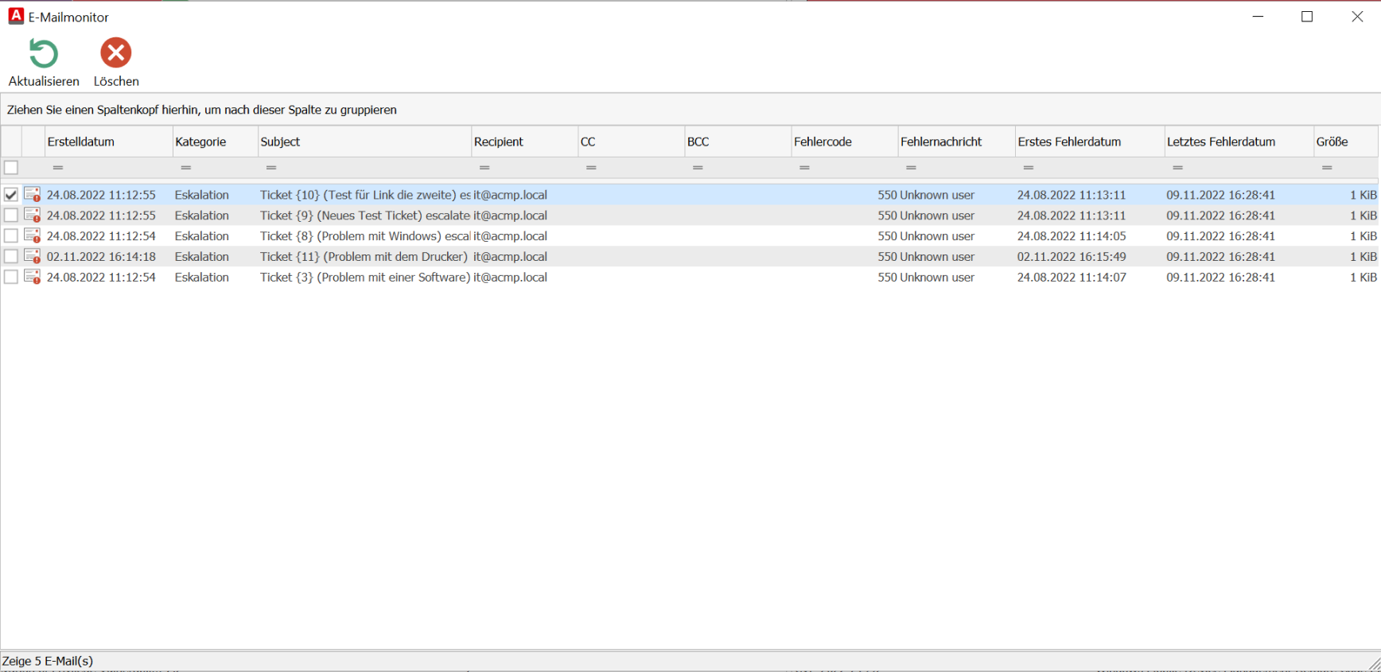
Task: Open filter operator for CC column
Action: click(x=591, y=168)
